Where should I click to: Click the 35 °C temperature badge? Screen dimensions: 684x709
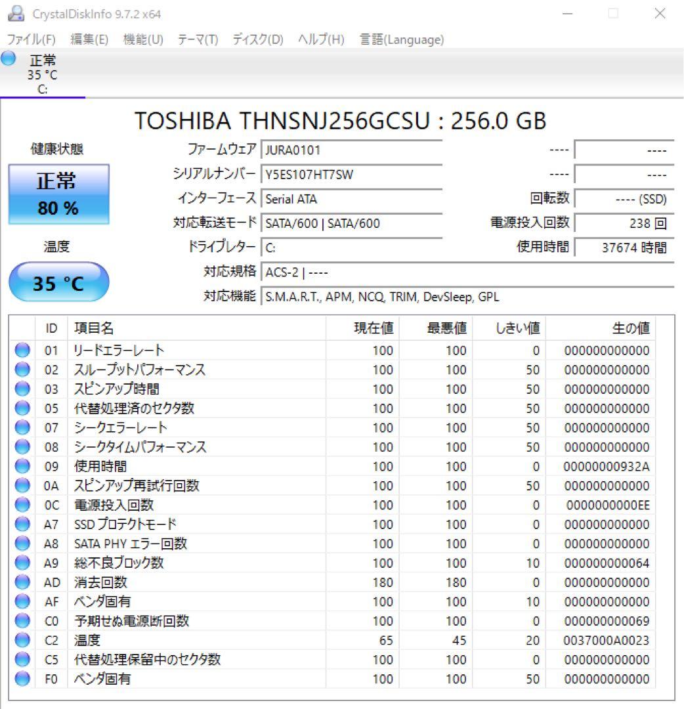click(x=58, y=282)
